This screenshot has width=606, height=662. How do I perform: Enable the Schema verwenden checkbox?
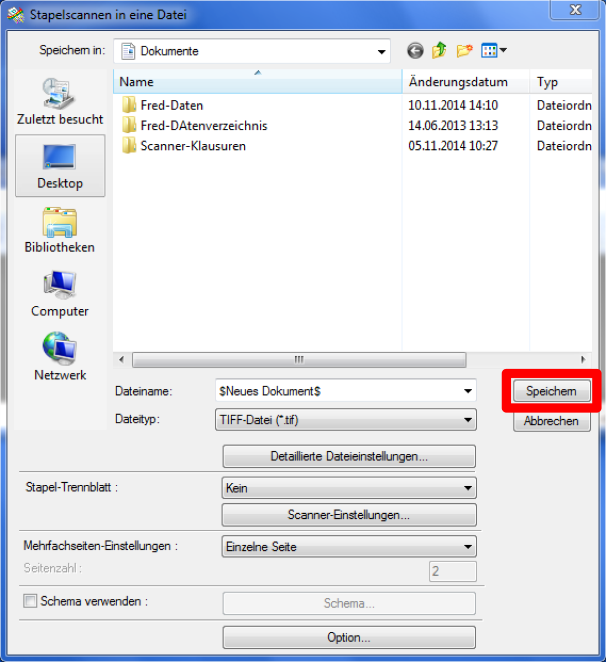pyautogui.click(x=30, y=601)
